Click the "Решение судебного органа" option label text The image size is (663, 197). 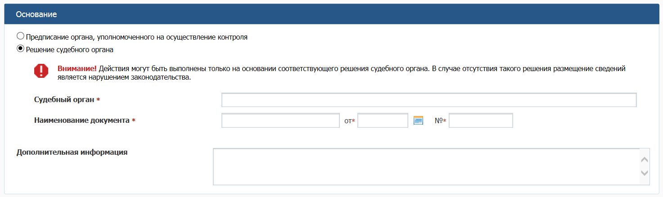coord(70,49)
